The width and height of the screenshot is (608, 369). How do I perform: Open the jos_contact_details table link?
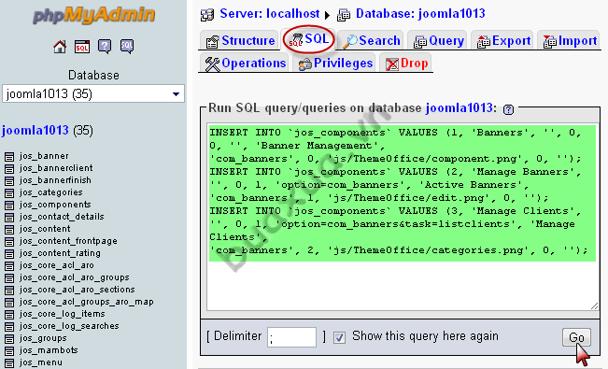(x=62, y=217)
